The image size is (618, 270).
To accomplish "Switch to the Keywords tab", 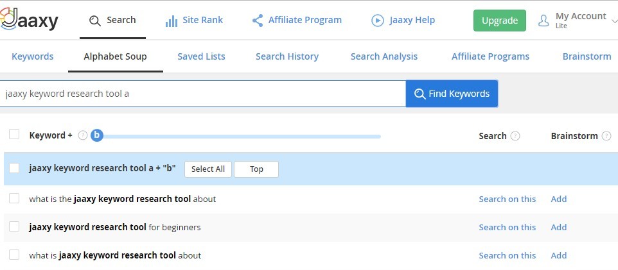I will [x=32, y=56].
